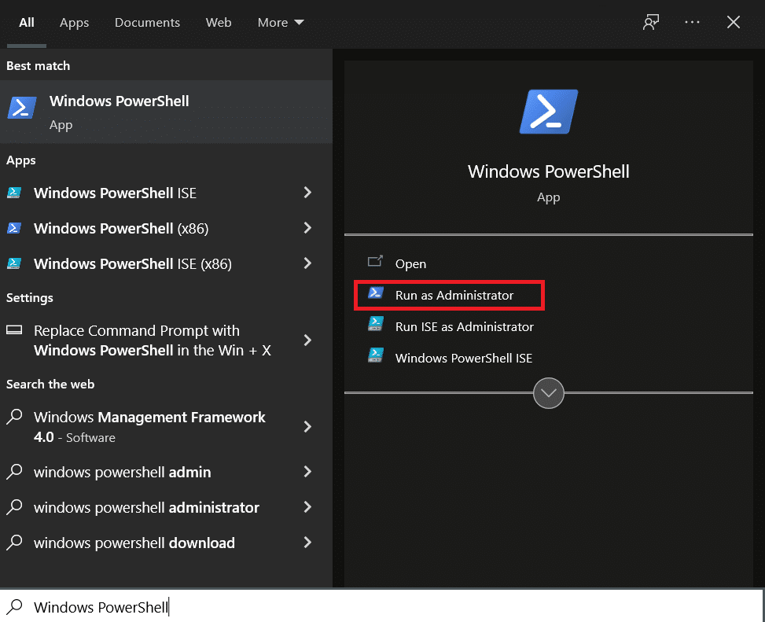
Task: Click the user account icon at top right
Action: (650, 22)
